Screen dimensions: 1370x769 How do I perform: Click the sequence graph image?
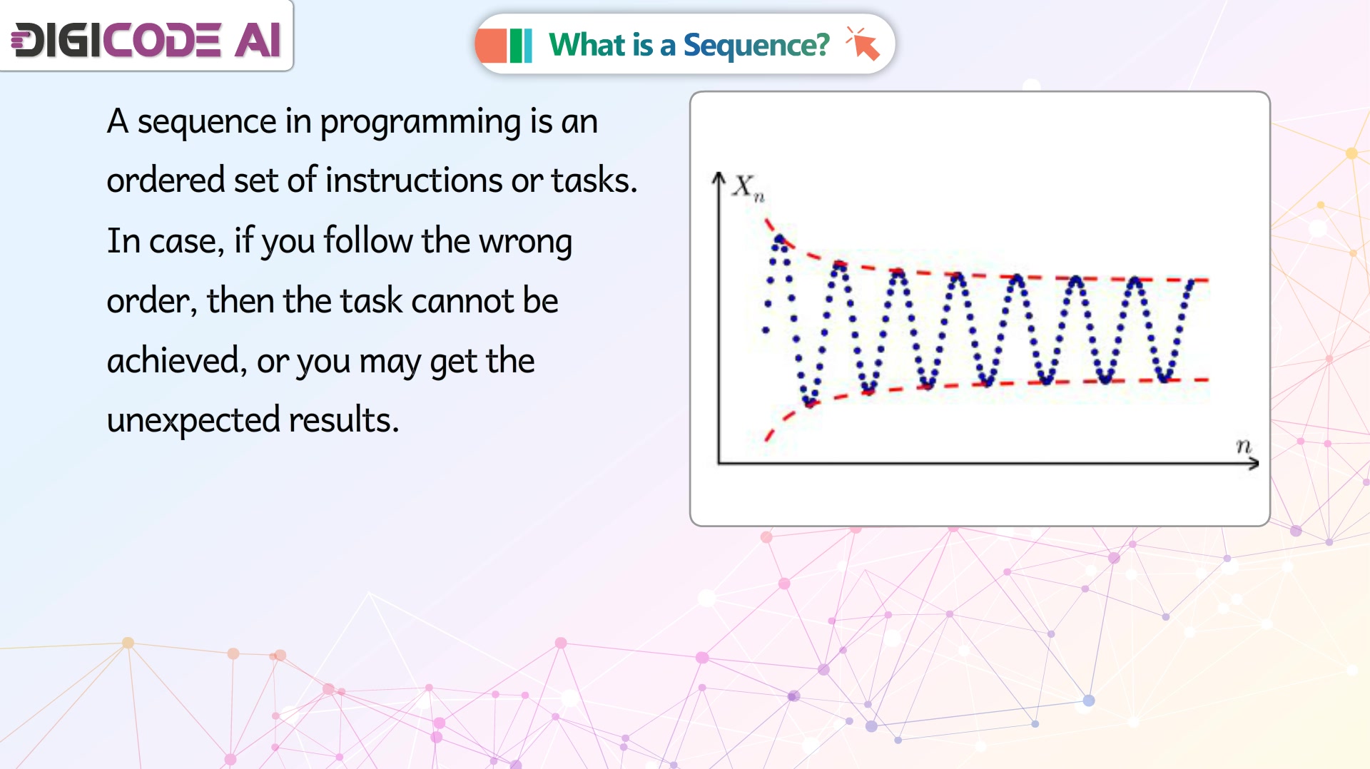(x=980, y=309)
